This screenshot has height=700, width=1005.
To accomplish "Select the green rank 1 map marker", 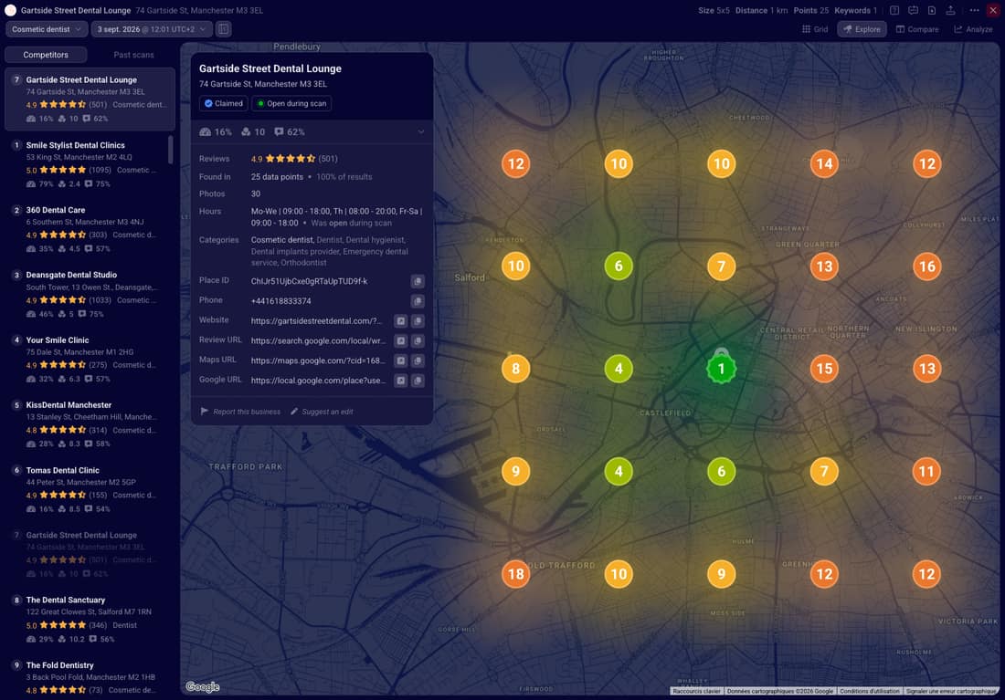I will click(721, 369).
